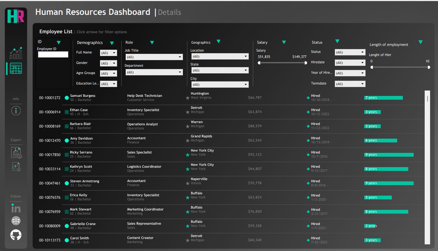Click the Marketing Coordinator job title
The width and height of the screenshot is (438, 251).
pyautogui.click(x=145, y=209)
